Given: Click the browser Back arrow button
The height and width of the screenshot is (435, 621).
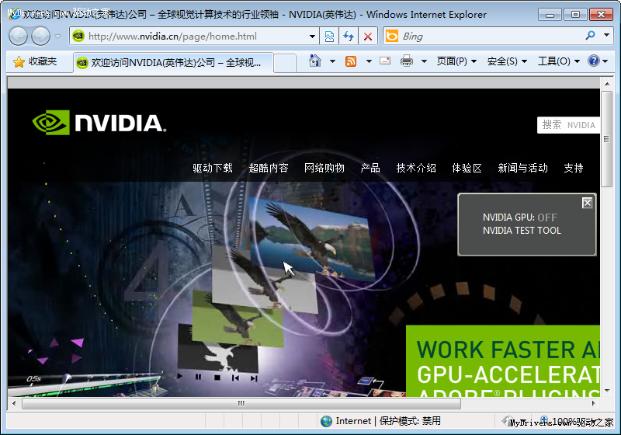Looking at the screenshot, I should tap(18, 36).
